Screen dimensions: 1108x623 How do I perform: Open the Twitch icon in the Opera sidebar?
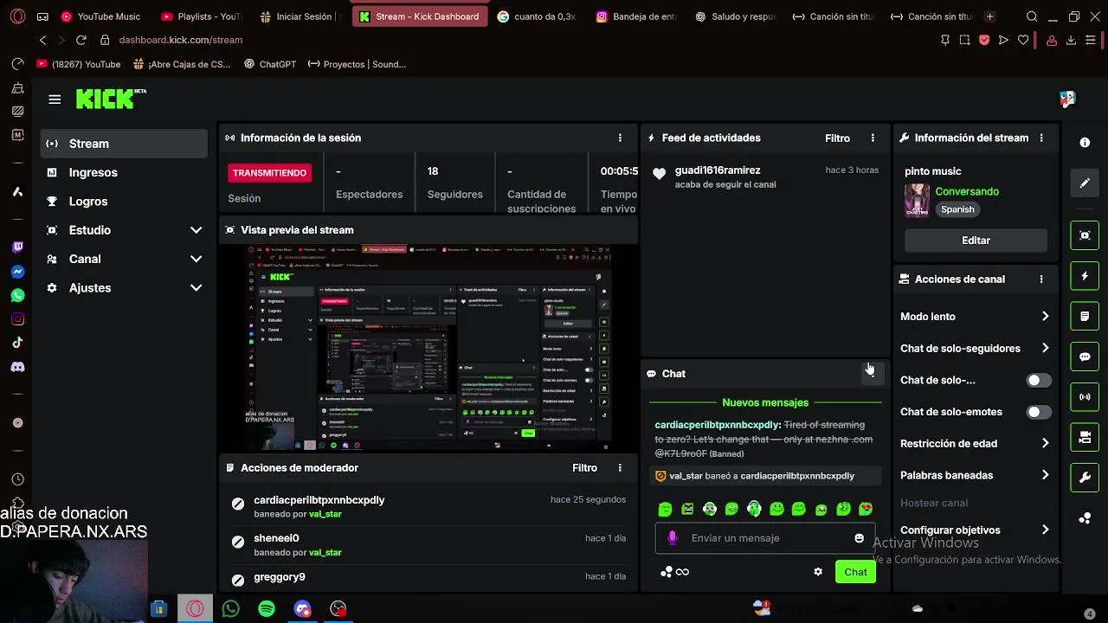point(17,247)
